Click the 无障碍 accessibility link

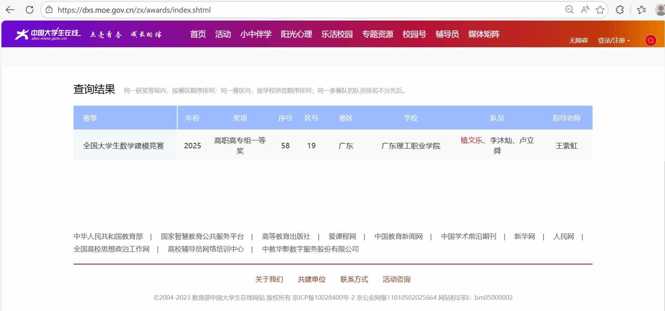click(578, 40)
